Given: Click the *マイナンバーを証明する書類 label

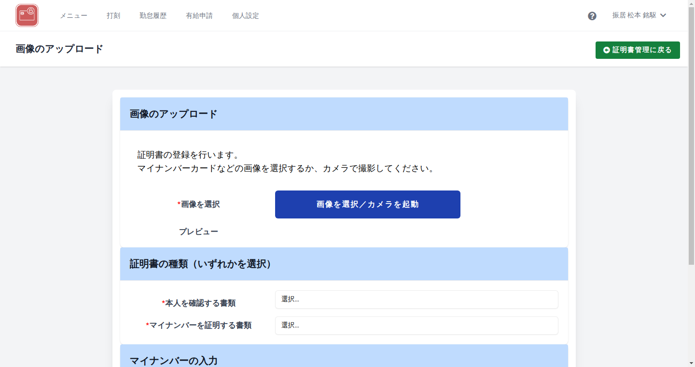Looking at the screenshot, I should pos(198,326).
